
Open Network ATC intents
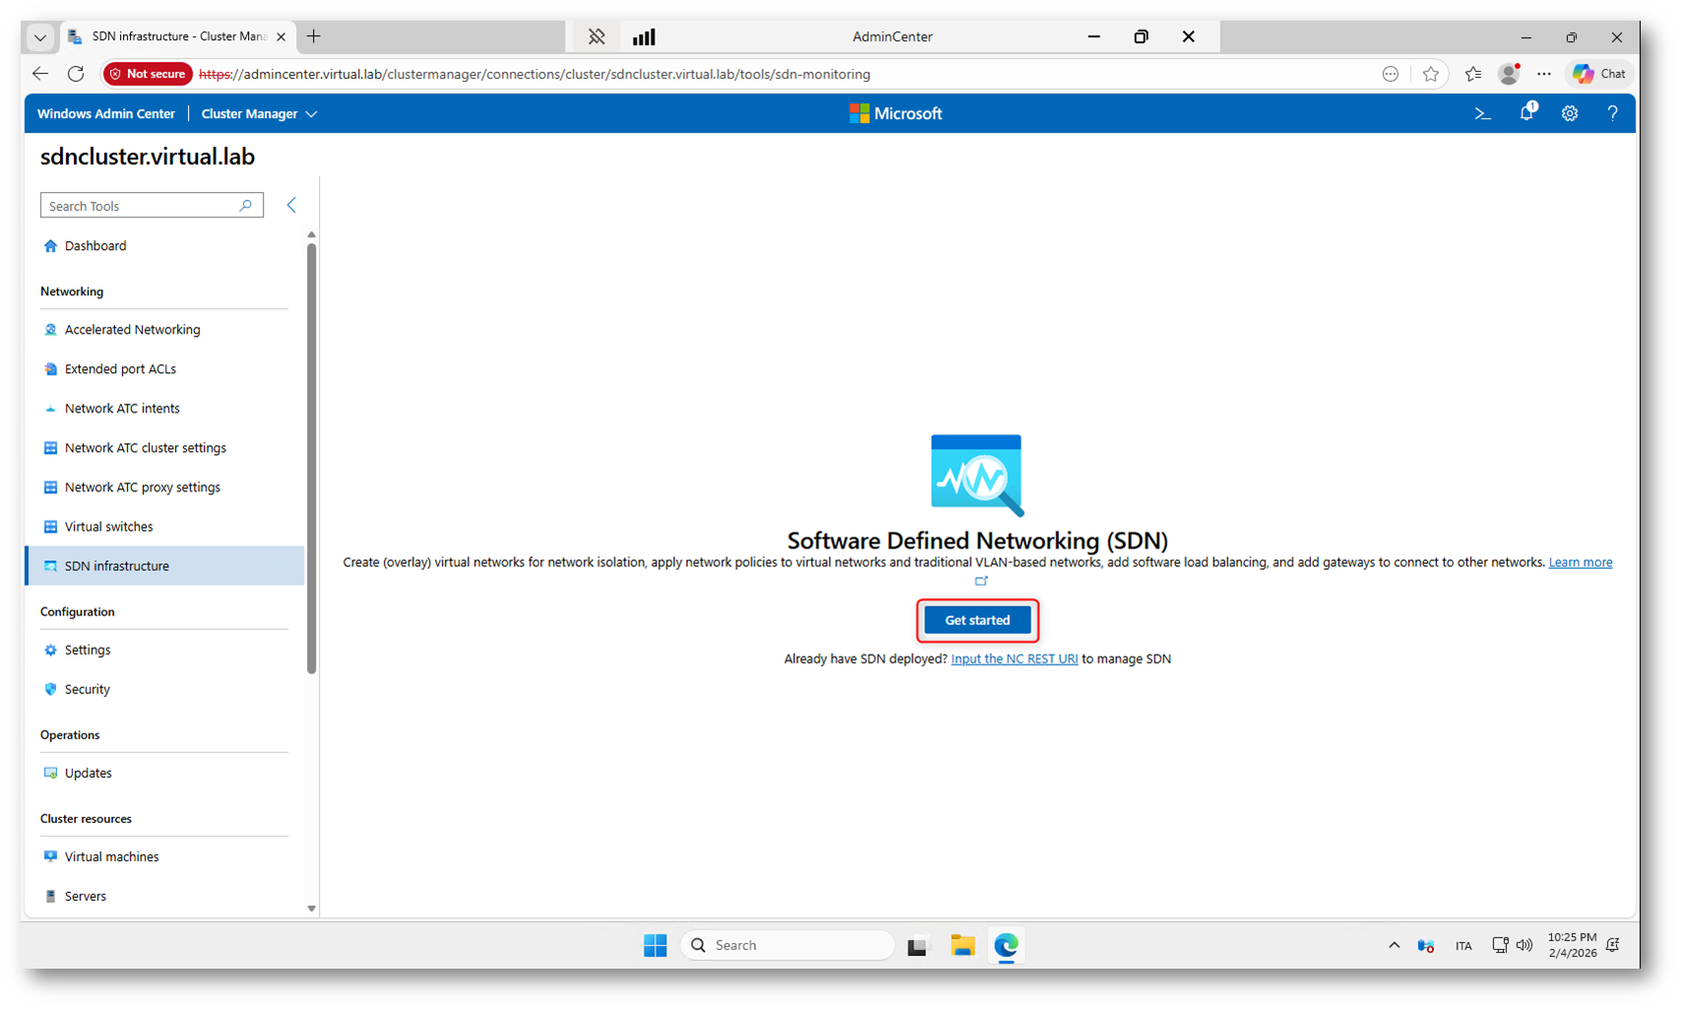click(x=122, y=409)
